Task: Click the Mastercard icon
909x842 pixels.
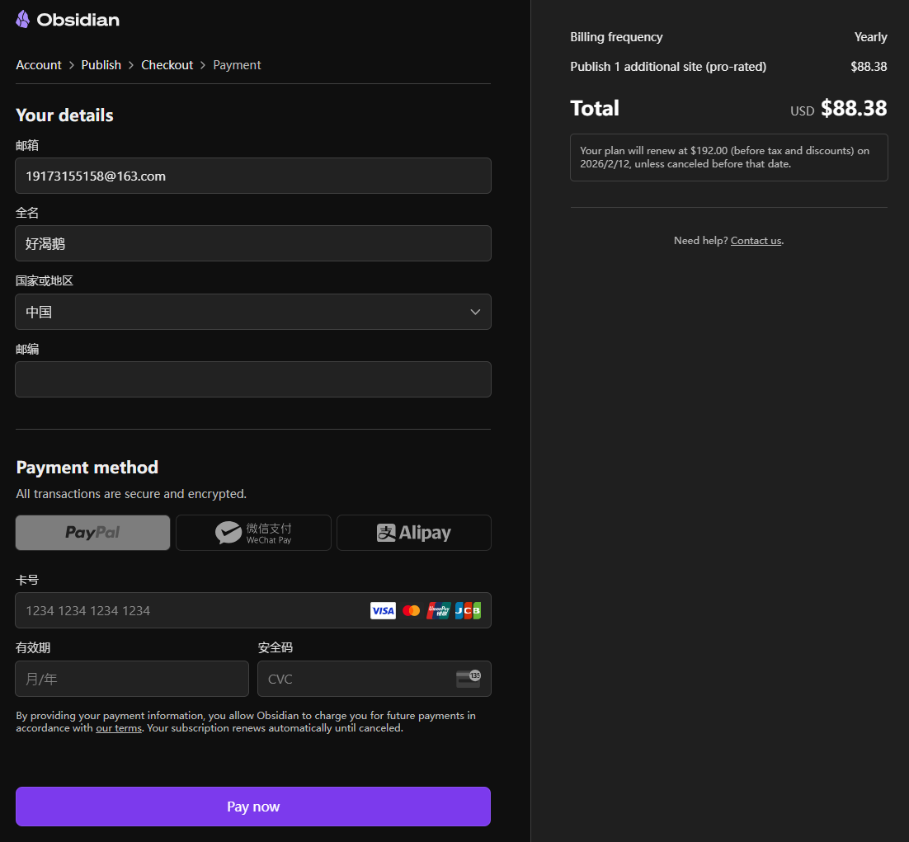Action: tap(411, 610)
